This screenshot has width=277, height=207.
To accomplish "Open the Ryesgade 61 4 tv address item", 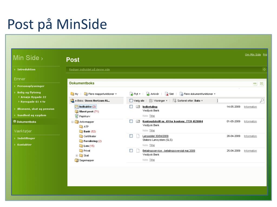I will tap(33, 102).
